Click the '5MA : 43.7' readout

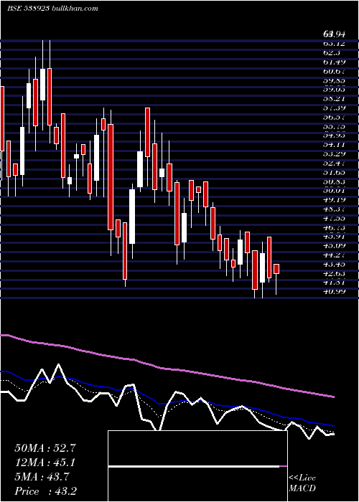[42, 477]
